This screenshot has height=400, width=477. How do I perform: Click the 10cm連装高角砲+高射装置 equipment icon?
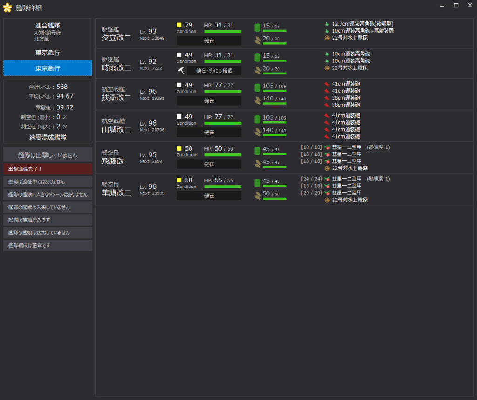(327, 31)
